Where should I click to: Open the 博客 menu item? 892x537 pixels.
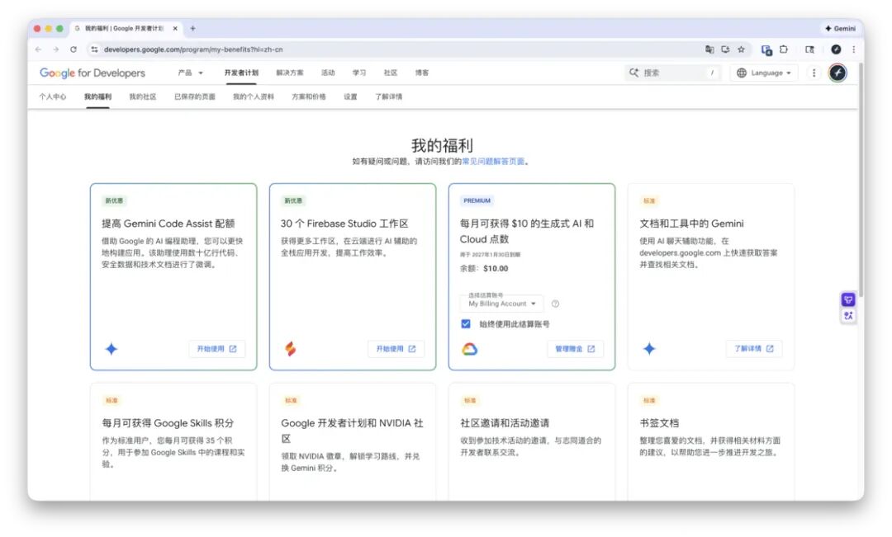pyautogui.click(x=421, y=73)
